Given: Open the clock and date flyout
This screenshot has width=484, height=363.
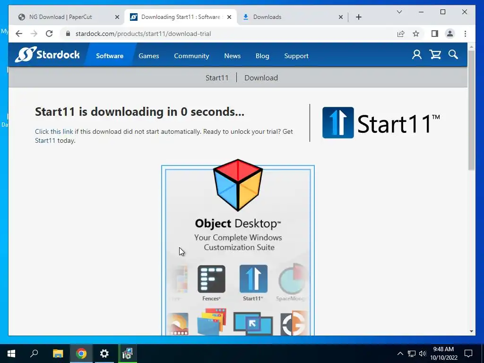Looking at the screenshot, I should [443, 354].
